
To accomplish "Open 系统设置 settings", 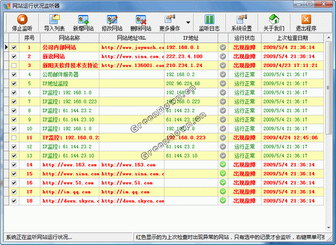I will [x=241, y=23].
